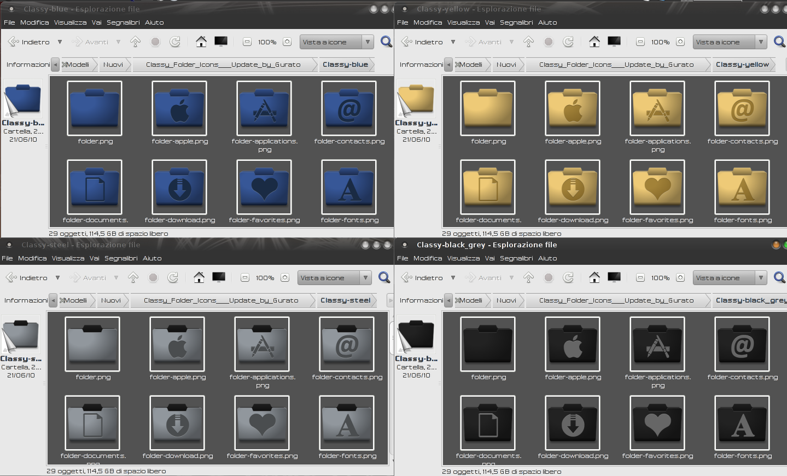This screenshot has height=476, width=787.
Task: Click Reload icon in Classy-blue window
Action: (175, 42)
